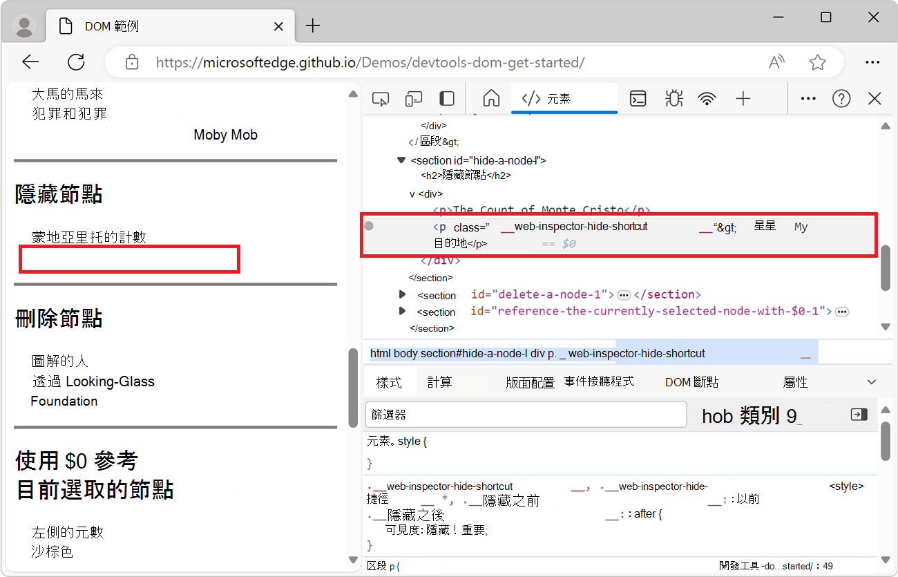This screenshot has height=577, width=898.
Task: Close the DOM 範例 browser tab
Action: [x=278, y=26]
